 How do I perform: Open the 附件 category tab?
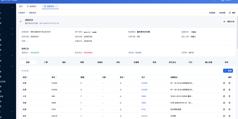click(227, 62)
